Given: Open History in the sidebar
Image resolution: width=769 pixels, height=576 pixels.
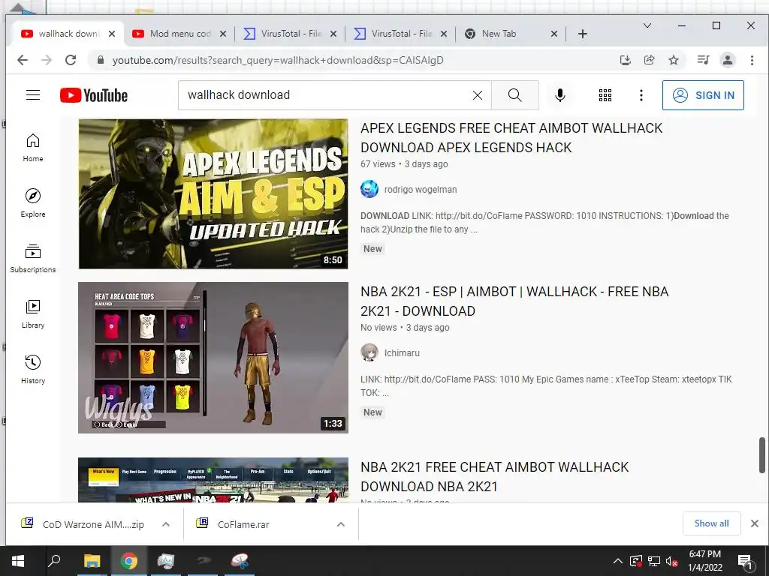Looking at the screenshot, I should click(x=33, y=369).
